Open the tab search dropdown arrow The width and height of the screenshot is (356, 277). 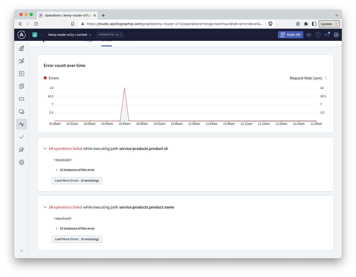[x=337, y=15]
